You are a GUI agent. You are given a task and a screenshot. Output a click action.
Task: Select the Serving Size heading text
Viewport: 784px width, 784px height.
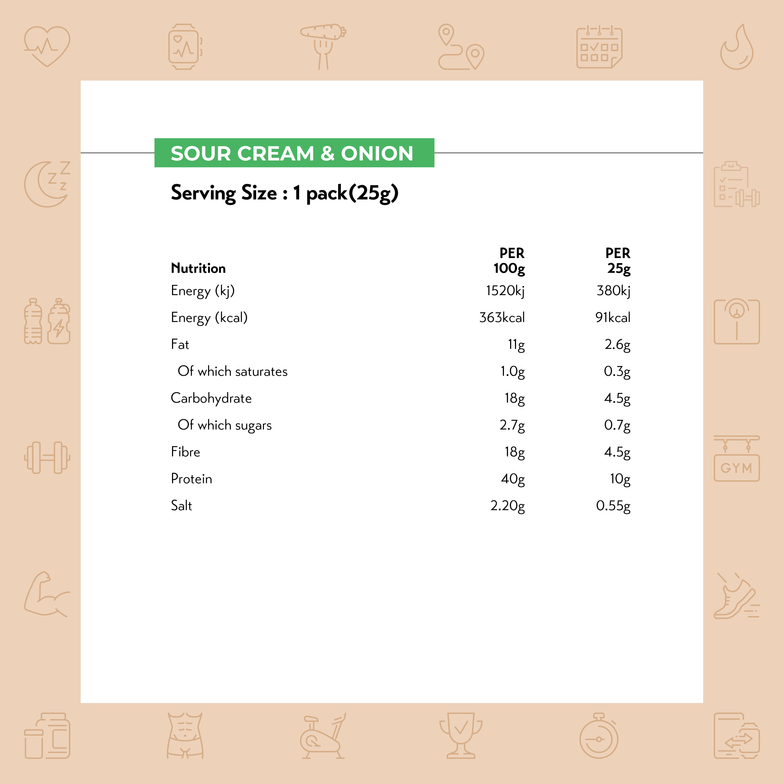pyautogui.click(x=284, y=193)
